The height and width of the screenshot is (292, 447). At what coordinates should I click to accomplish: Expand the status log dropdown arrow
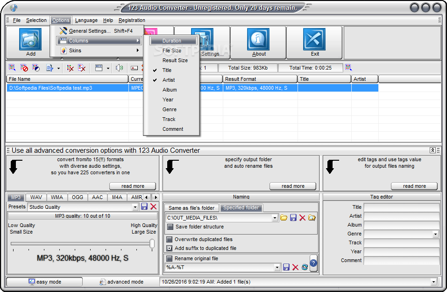(433, 282)
